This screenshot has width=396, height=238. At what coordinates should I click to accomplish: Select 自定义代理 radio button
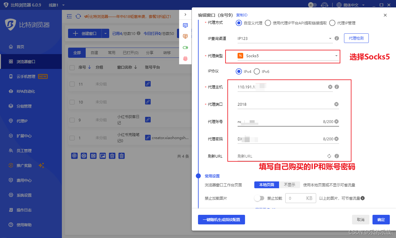click(x=239, y=23)
